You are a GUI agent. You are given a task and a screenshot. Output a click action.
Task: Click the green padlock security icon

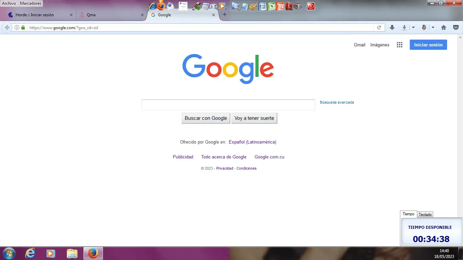[23, 28]
